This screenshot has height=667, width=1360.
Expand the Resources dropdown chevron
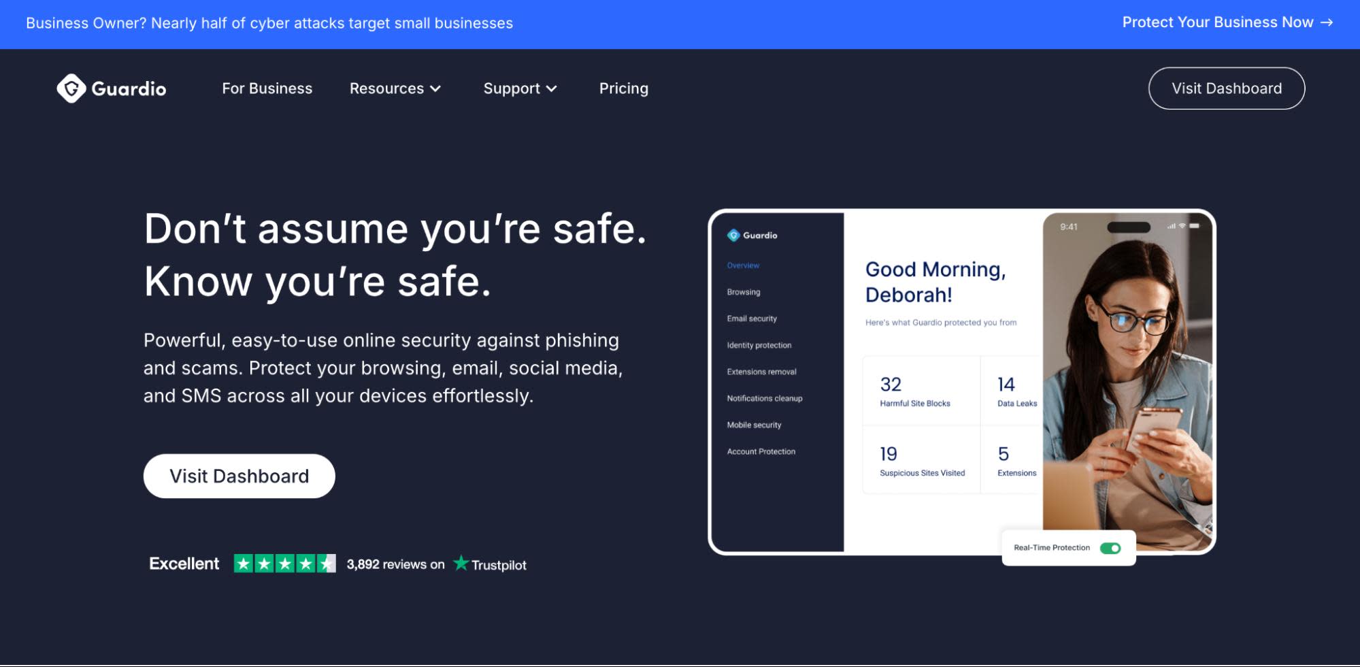pyautogui.click(x=435, y=89)
